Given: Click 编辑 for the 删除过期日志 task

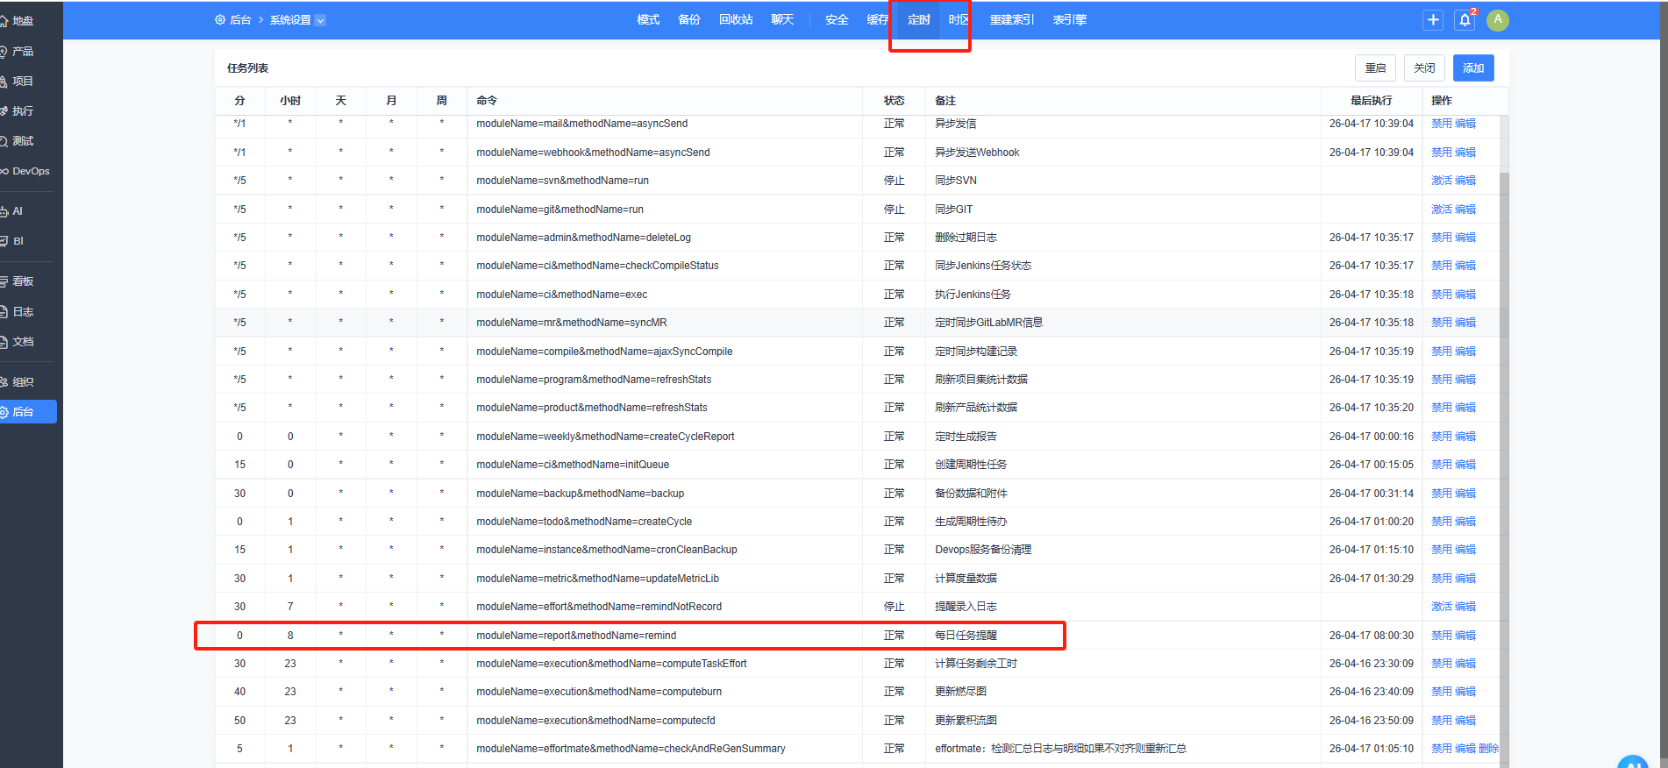Looking at the screenshot, I should (x=1465, y=238).
